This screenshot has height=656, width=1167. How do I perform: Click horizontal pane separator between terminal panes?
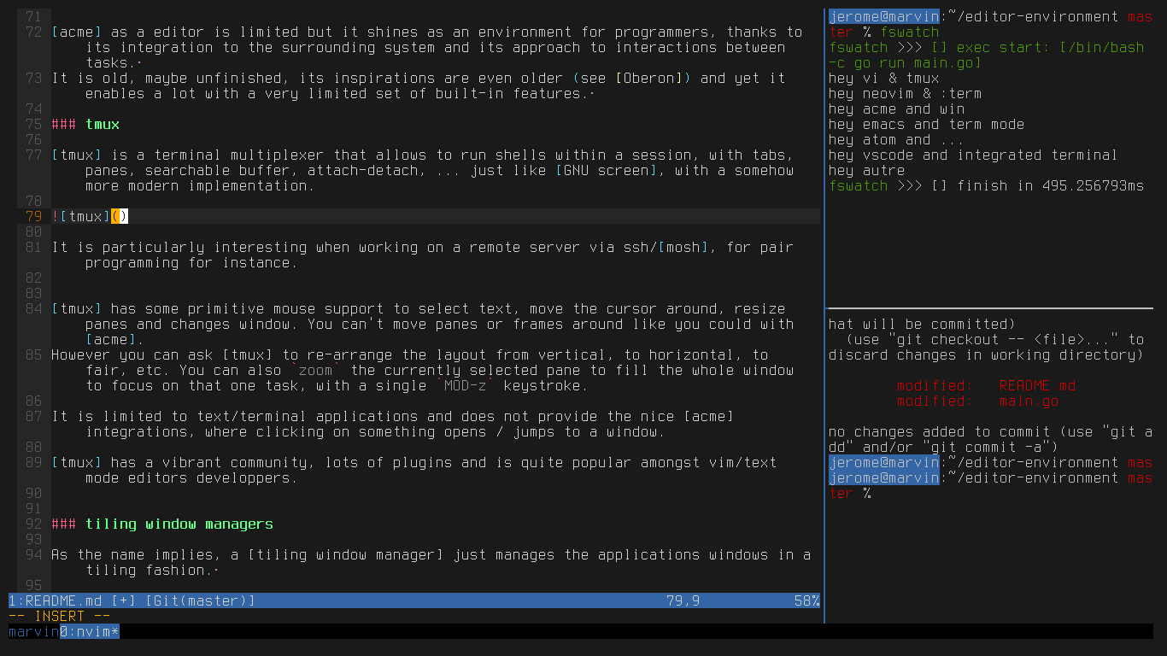(x=991, y=308)
